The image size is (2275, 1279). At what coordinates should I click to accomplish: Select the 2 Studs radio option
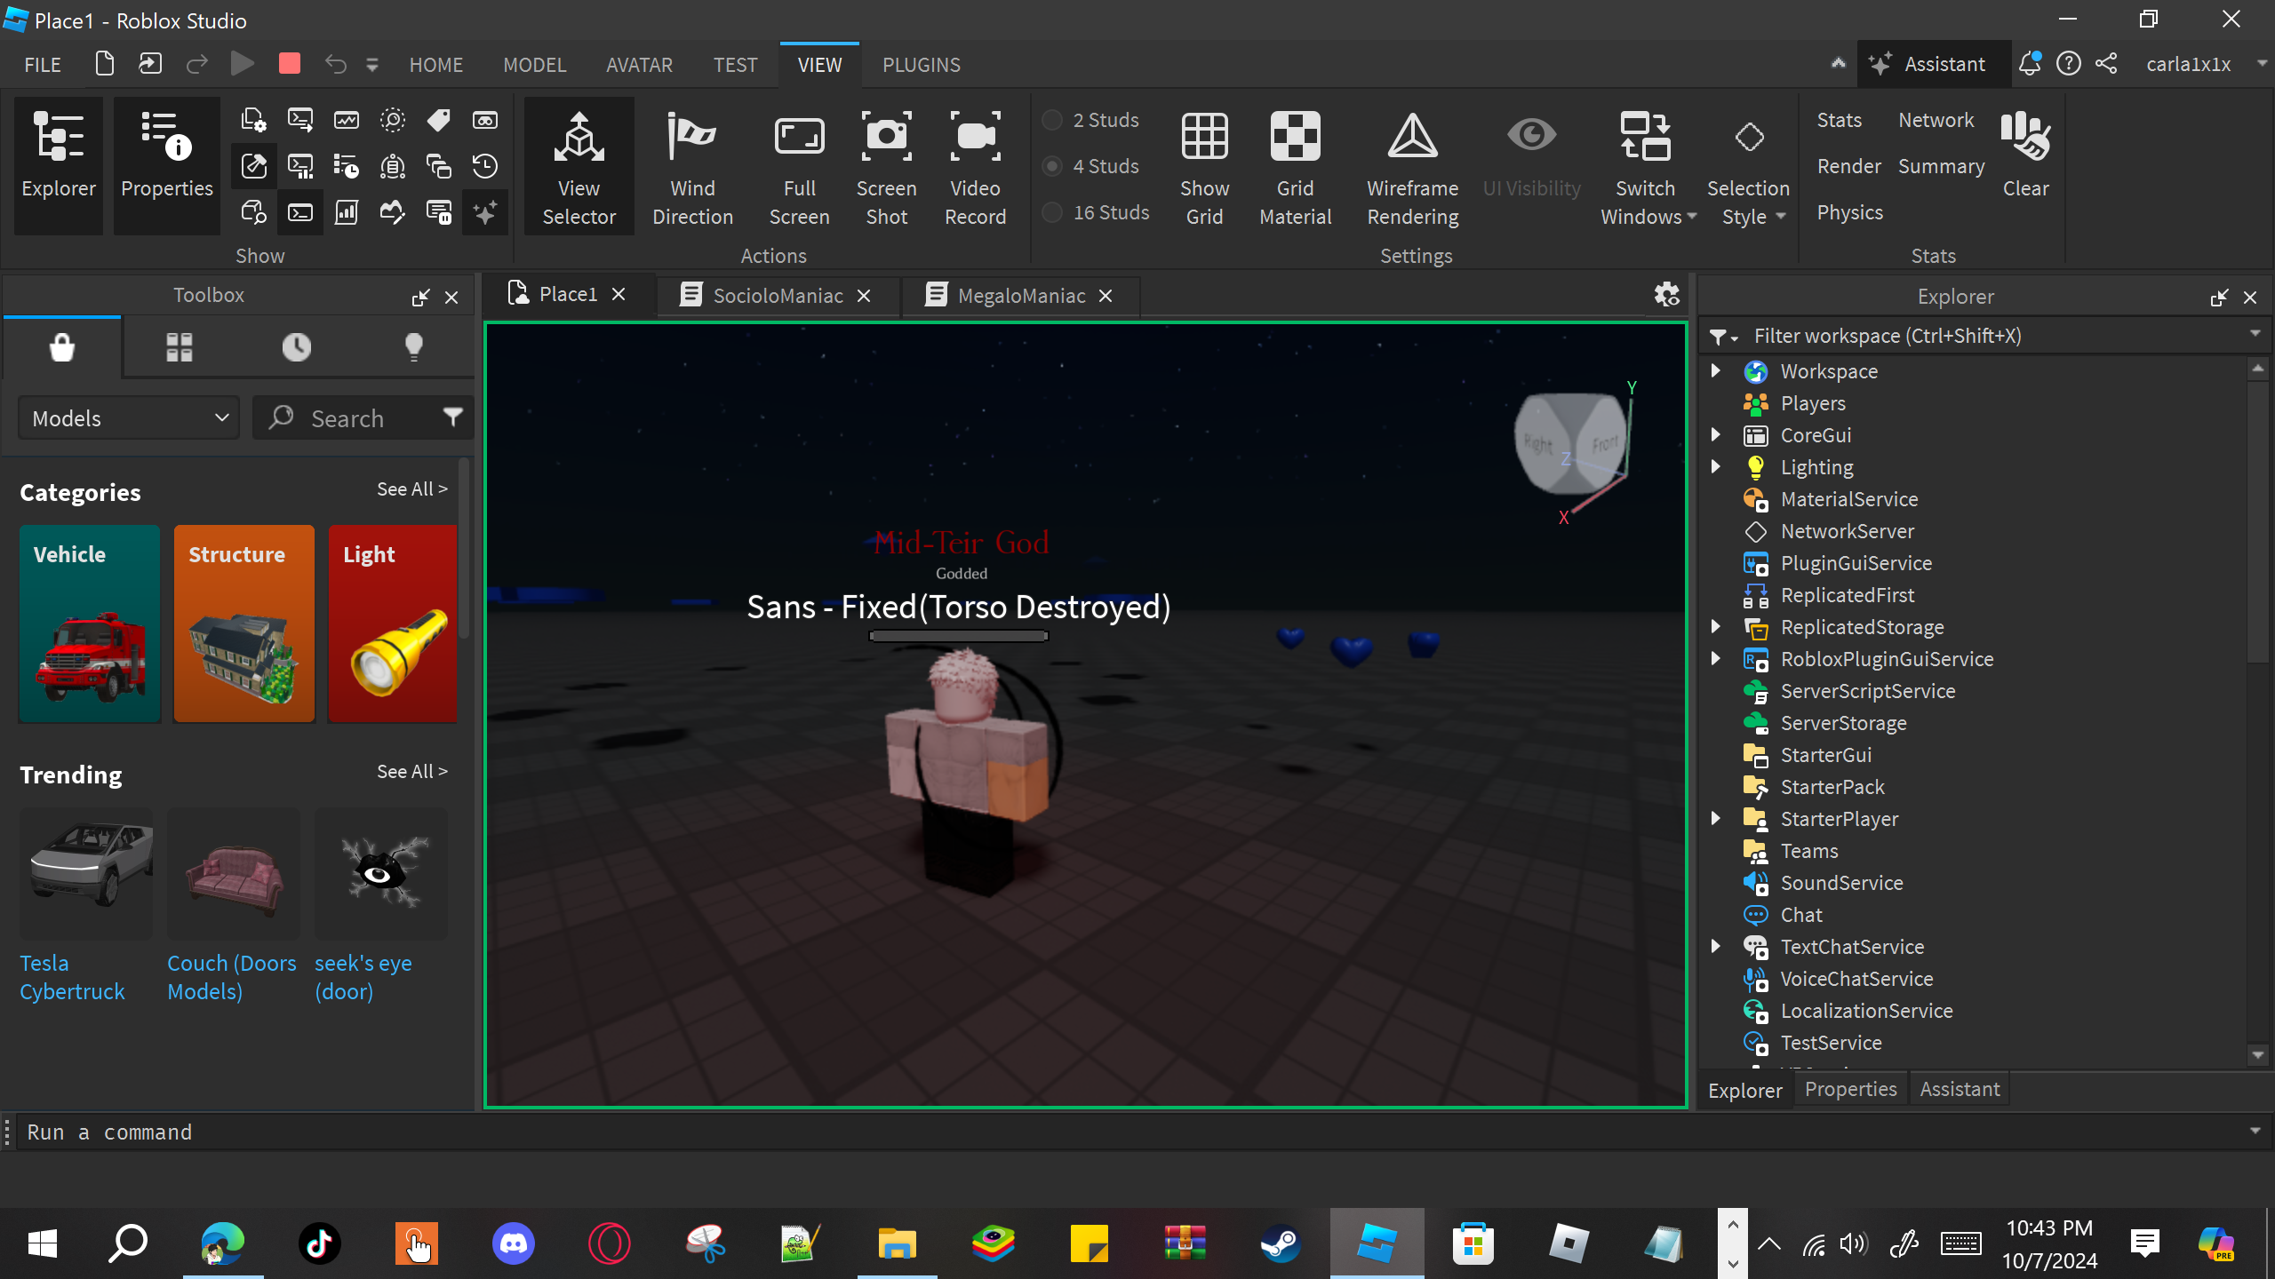tap(1052, 120)
